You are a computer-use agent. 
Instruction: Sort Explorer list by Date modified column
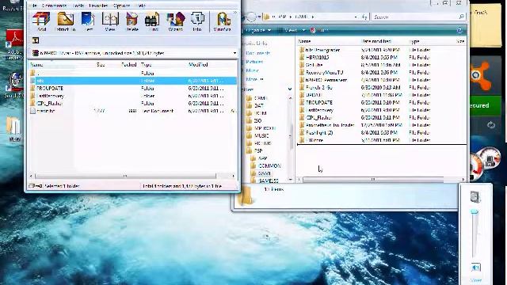(376, 41)
